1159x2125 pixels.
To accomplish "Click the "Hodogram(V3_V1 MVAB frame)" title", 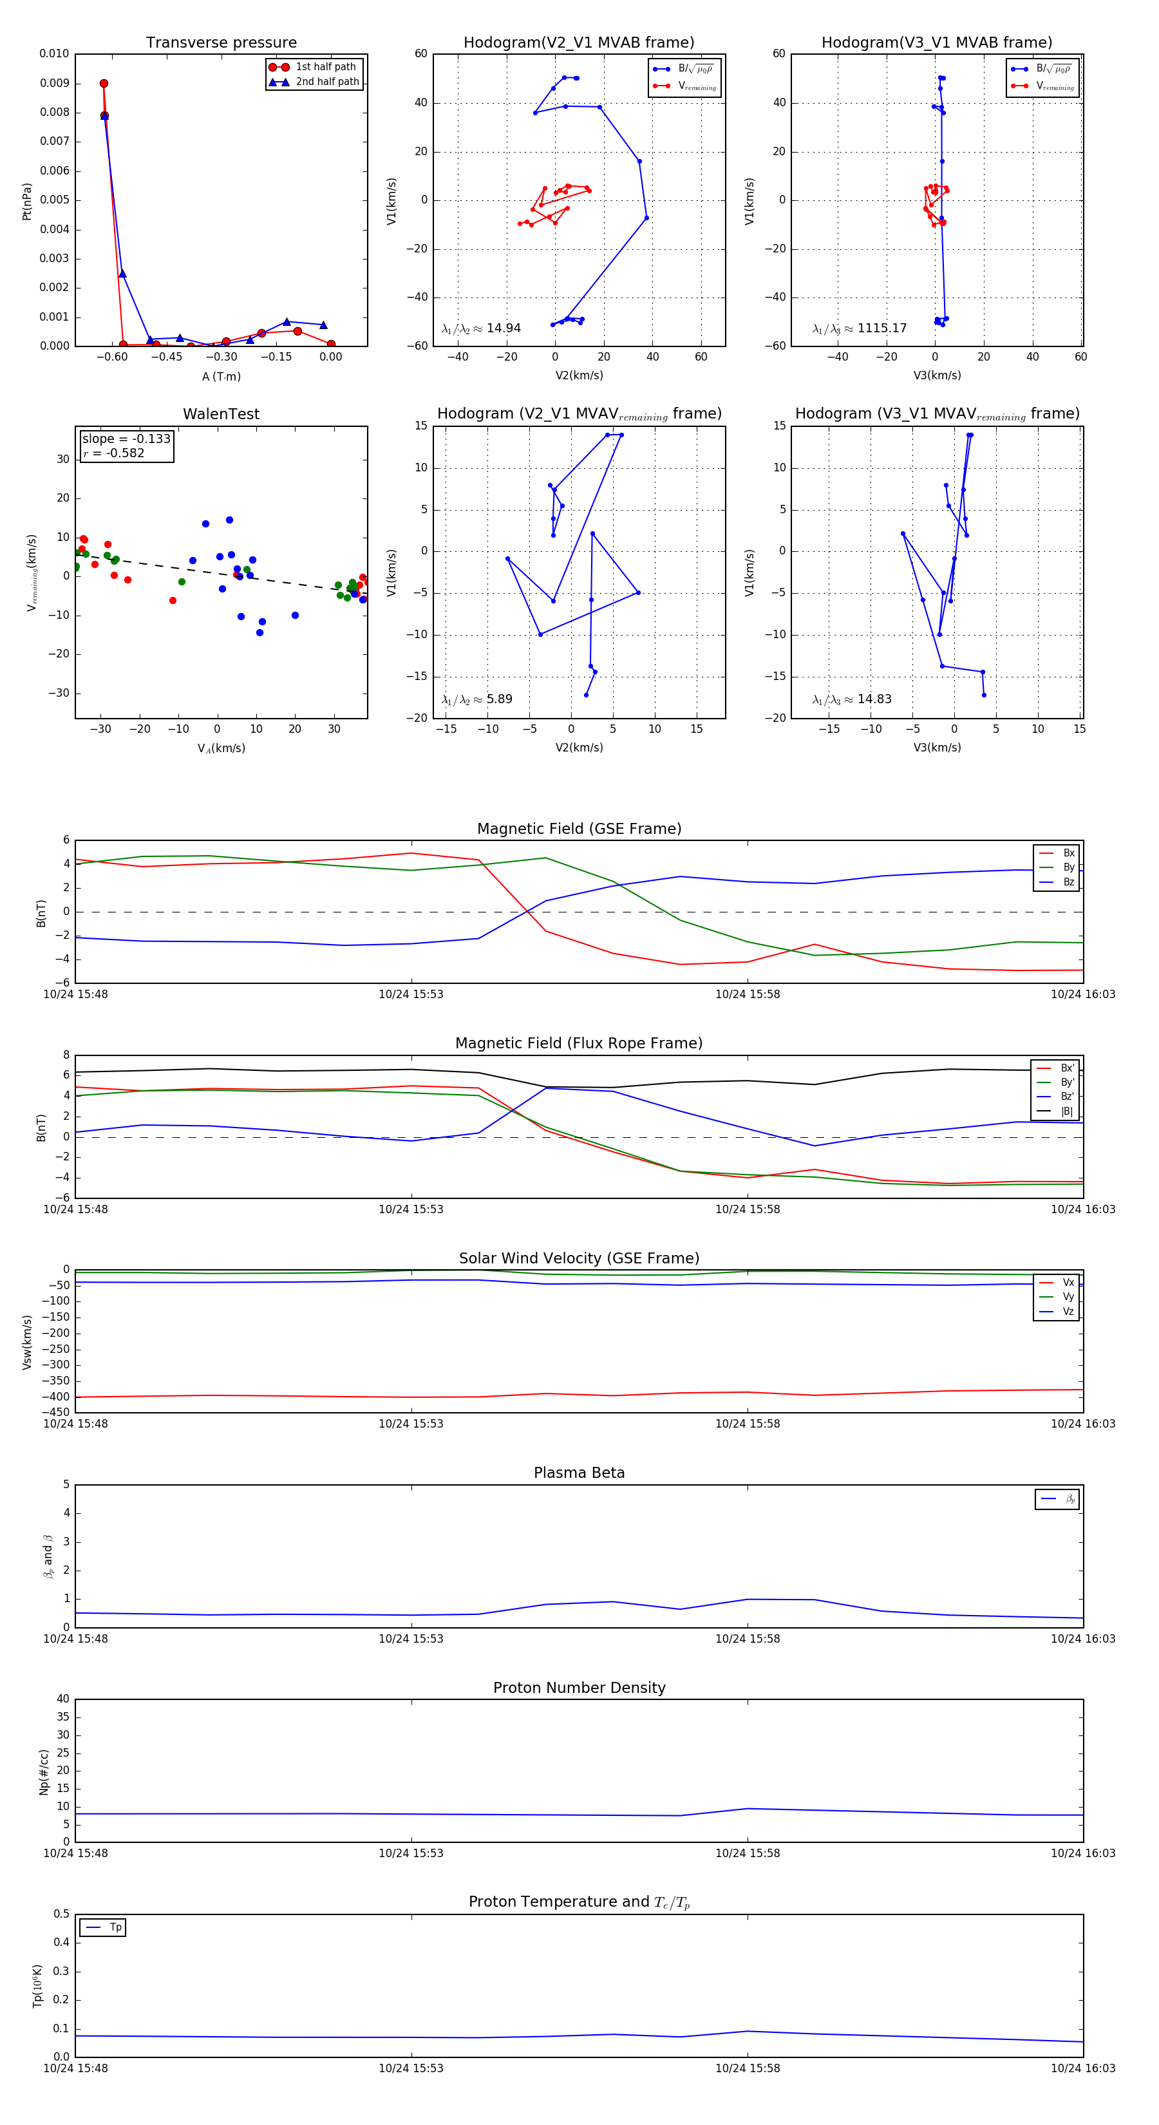I will point(937,43).
